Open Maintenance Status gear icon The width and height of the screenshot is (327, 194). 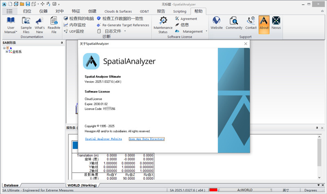point(163,21)
